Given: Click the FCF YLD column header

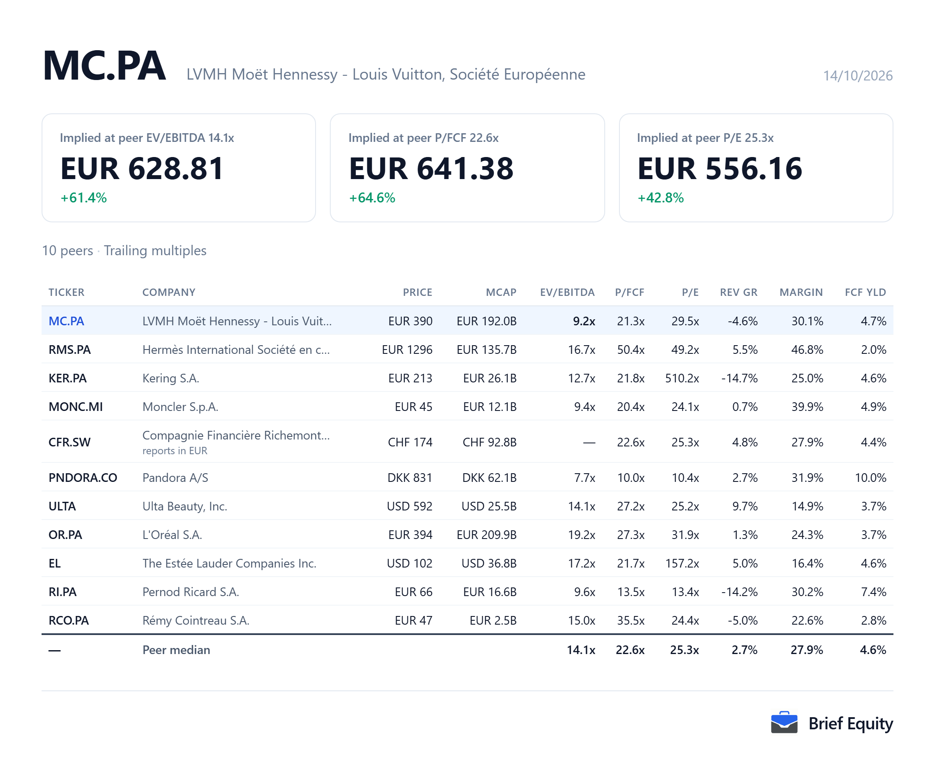Looking at the screenshot, I should [x=865, y=292].
